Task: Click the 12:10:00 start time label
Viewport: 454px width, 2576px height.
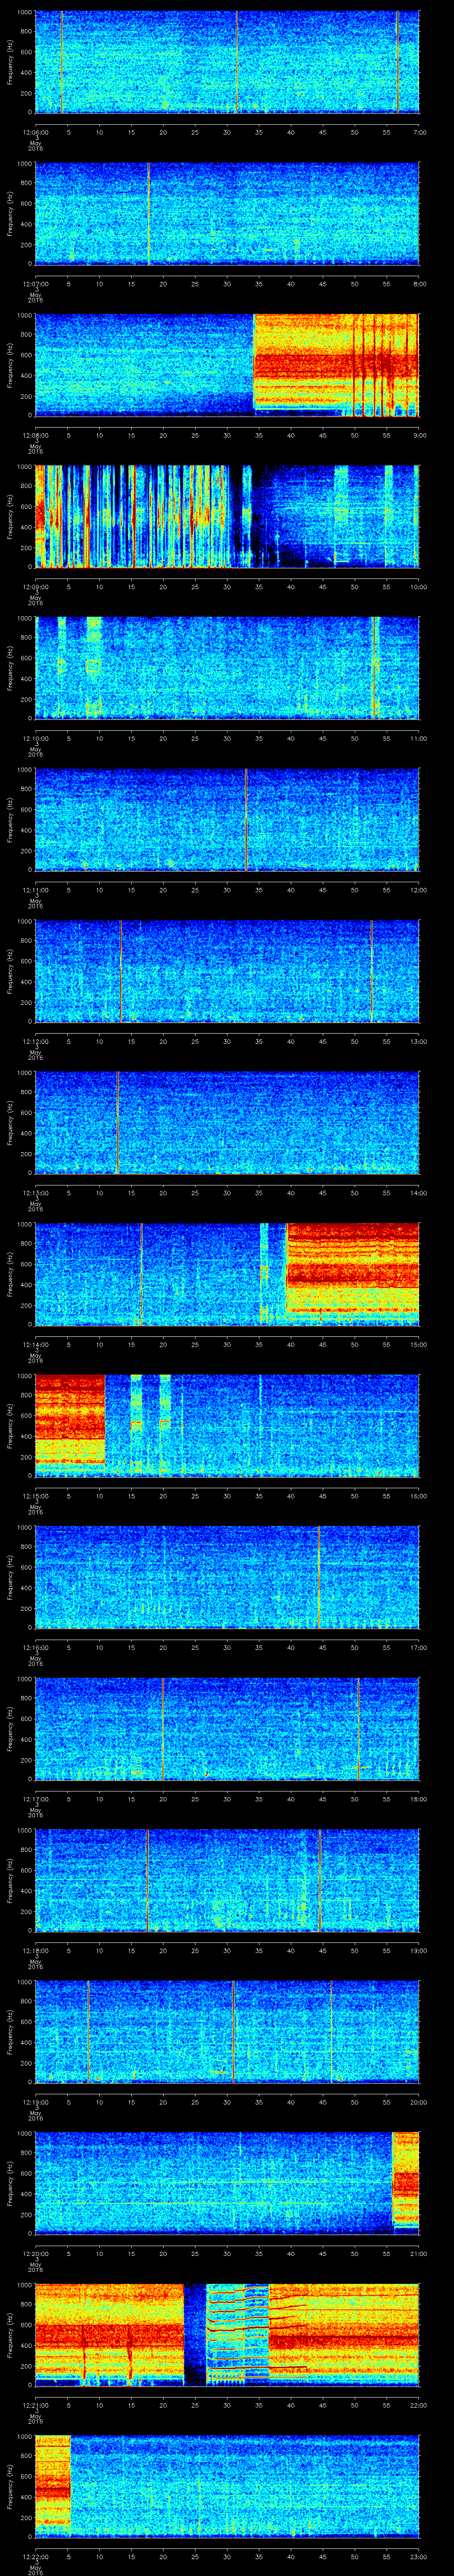Action: pyautogui.click(x=35, y=738)
